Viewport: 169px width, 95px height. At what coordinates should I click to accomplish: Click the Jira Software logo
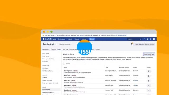(x=49, y=39)
